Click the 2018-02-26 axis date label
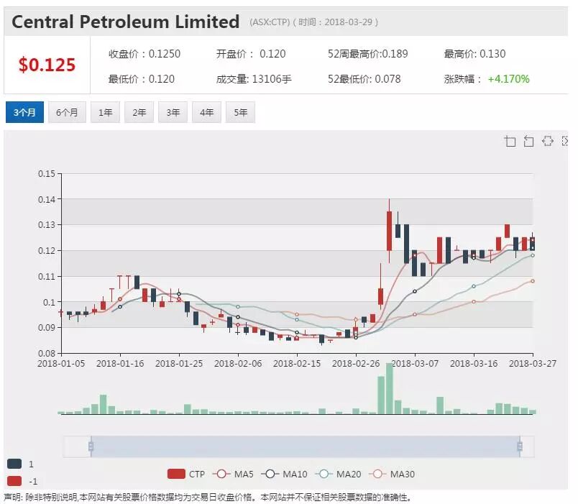The width and height of the screenshot is (578, 504). click(x=356, y=364)
